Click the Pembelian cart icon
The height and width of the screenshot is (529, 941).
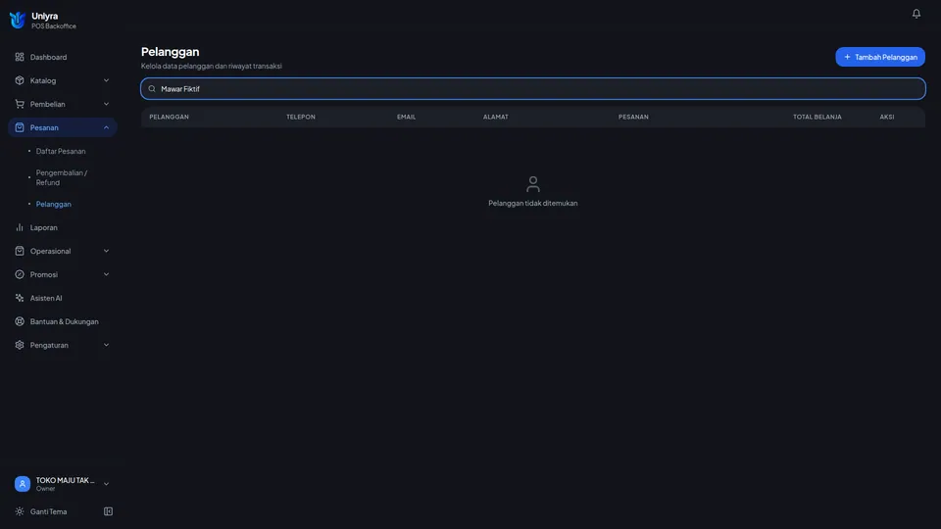pos(20,104)
